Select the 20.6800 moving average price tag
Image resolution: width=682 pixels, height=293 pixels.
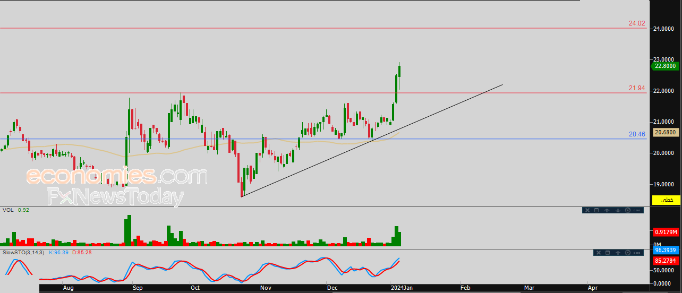(666, 132)
